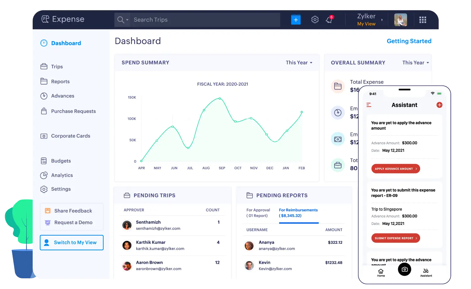The width and height of the screenshot is (471, 289).
Task: Open the camera scan in mobile Assistant
Action: click(x=404, y=270)
